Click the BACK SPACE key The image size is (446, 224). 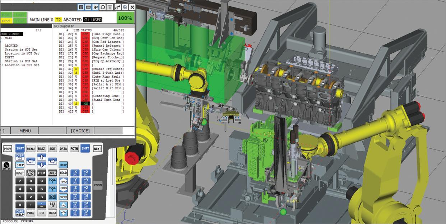click(31, 173)
